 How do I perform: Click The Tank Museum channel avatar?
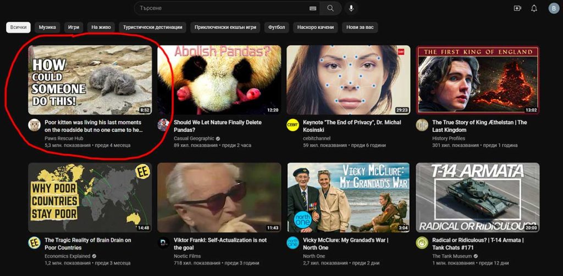coord(422,243)
